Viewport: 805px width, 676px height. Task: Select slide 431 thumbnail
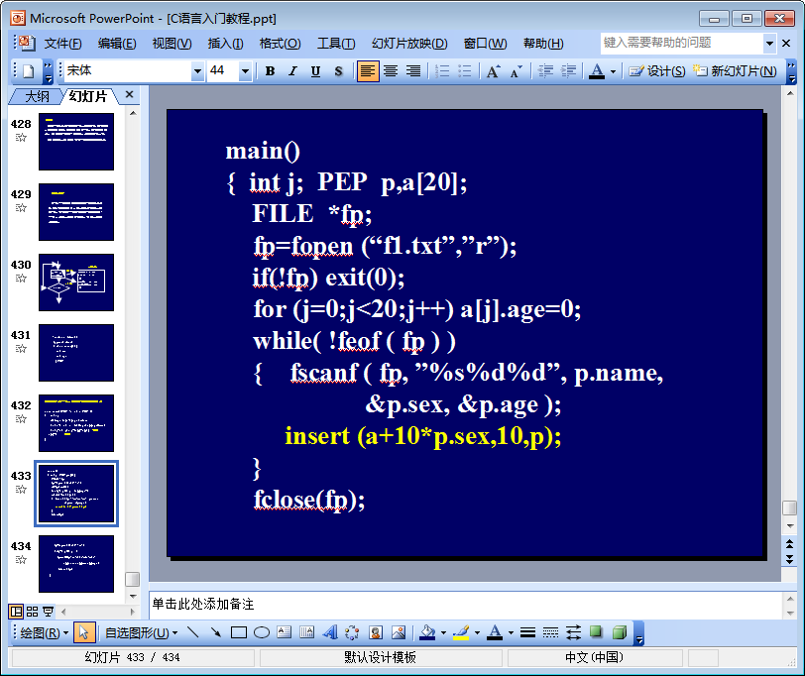(76, 353)
